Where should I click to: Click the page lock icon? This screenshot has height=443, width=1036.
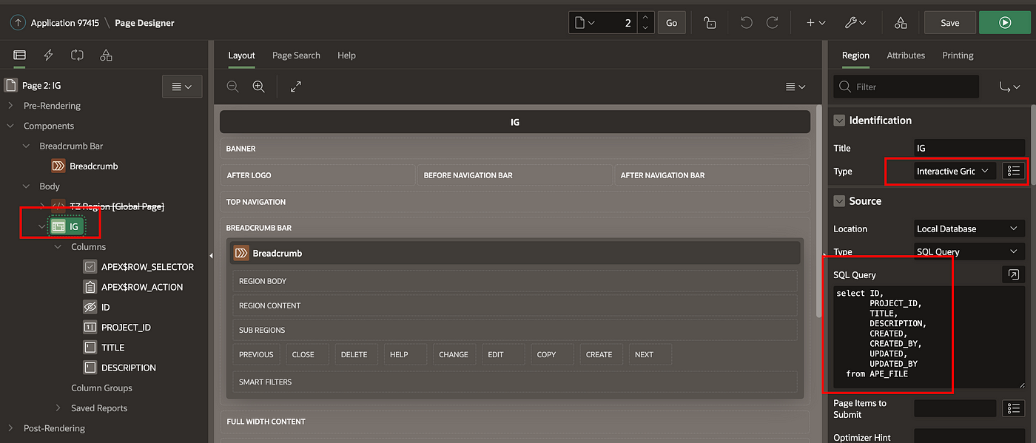(710, 23)
